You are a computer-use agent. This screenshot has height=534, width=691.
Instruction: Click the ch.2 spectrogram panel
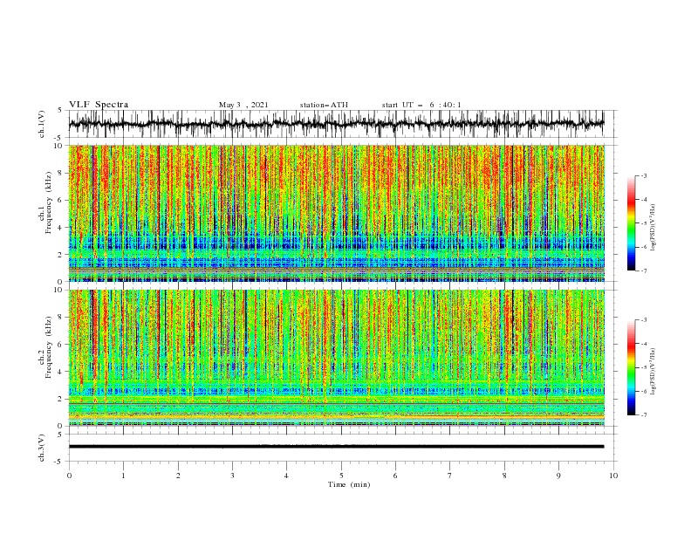[x=336, y=358]
